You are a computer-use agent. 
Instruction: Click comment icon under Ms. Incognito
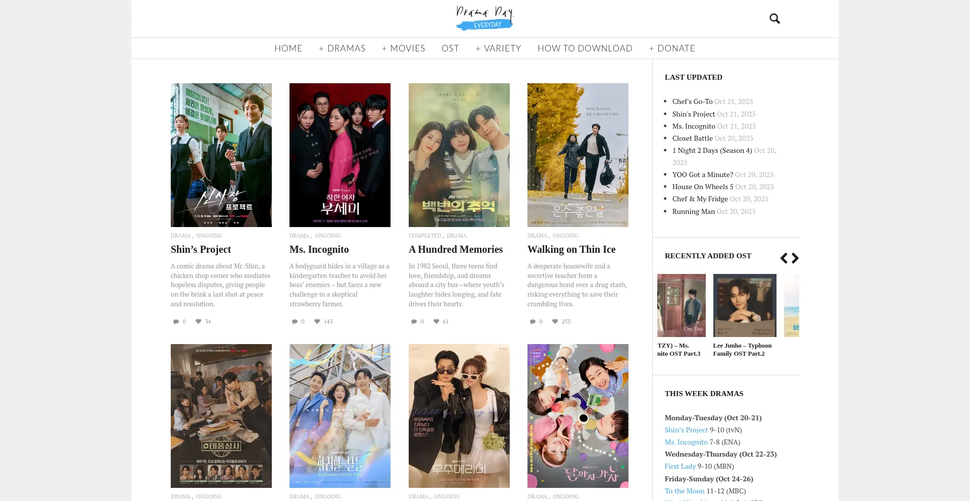[295, 321]
